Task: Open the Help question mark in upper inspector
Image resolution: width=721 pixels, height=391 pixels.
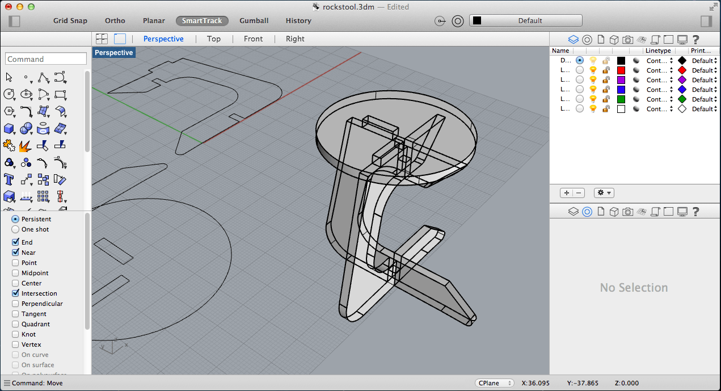Action: click(696, 39)
